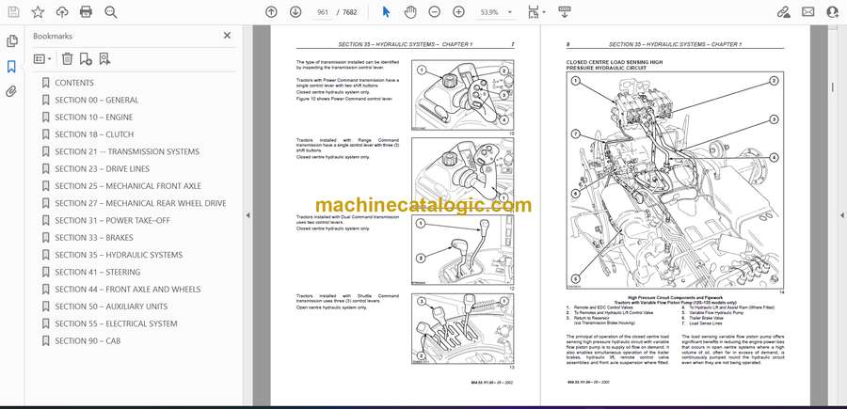The height and width of the screenshot is (409, 847).
Task: Jump to SECTION 10 – ENGINE bookmark
Action: pyautogui.click(x=93, y=118)
